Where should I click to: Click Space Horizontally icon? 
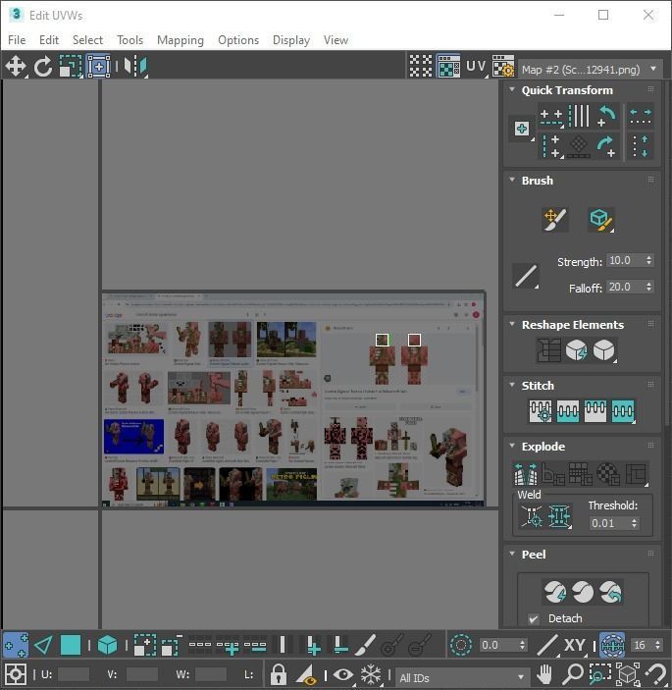(641, 116)
